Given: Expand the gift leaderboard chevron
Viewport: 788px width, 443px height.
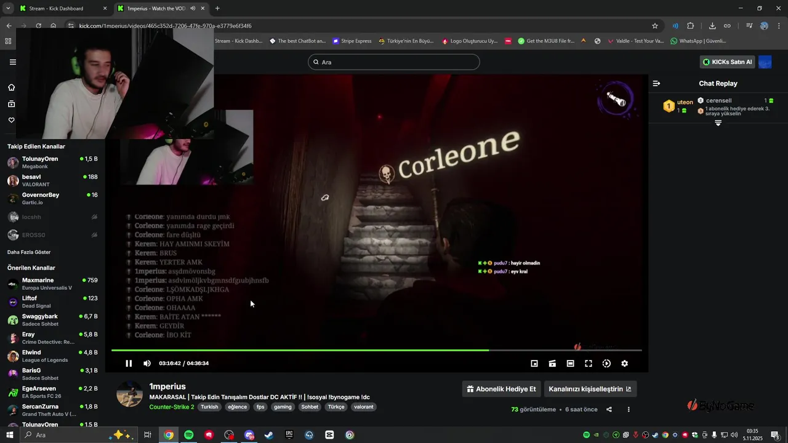Looking at the screenshot, I should 718,123.
